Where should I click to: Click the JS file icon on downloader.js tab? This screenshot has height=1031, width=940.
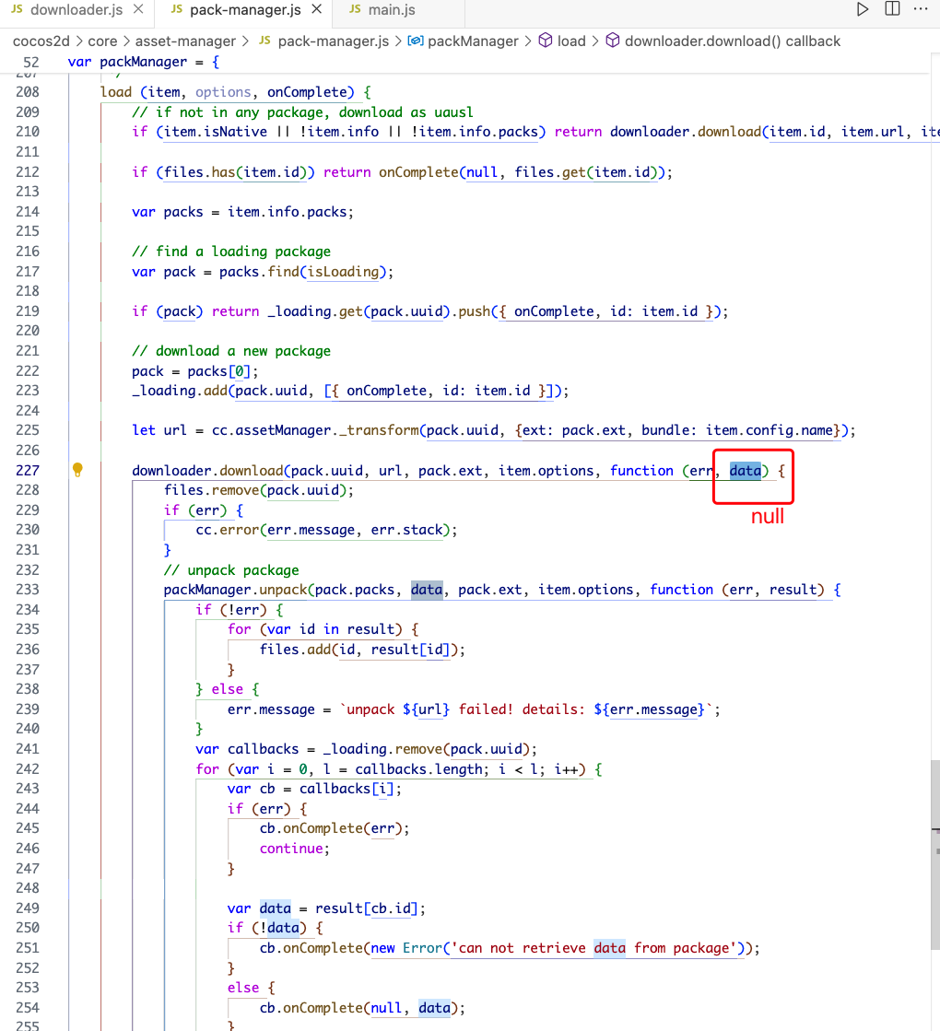[18, 9]
